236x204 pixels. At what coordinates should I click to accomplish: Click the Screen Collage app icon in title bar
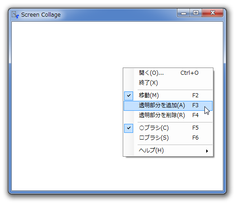coord(15,15)
